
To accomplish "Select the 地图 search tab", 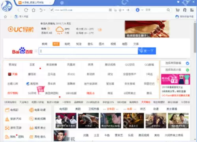I will 124,44.
